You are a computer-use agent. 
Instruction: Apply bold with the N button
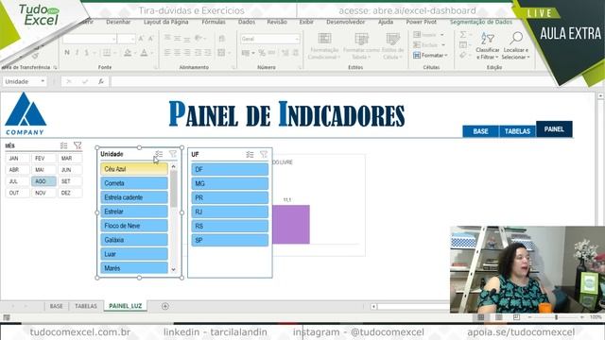click(x=67, y=53)
